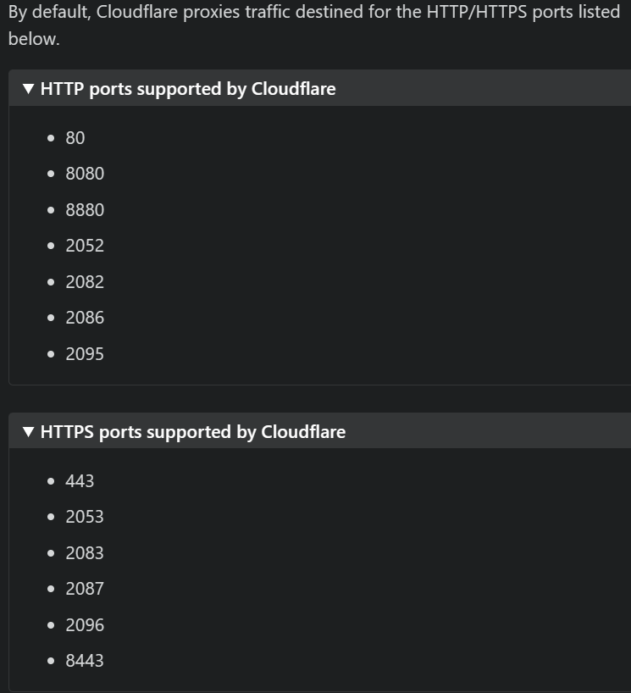Click port 2095 in the HTTP list
This screenshot has width=631, height=693.
(85, 354)
